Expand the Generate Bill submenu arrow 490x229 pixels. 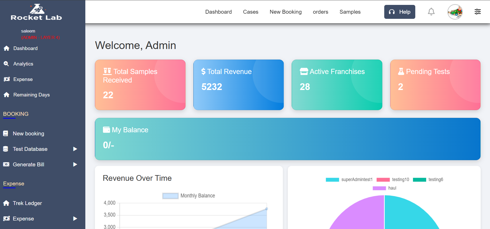(75, 165)
